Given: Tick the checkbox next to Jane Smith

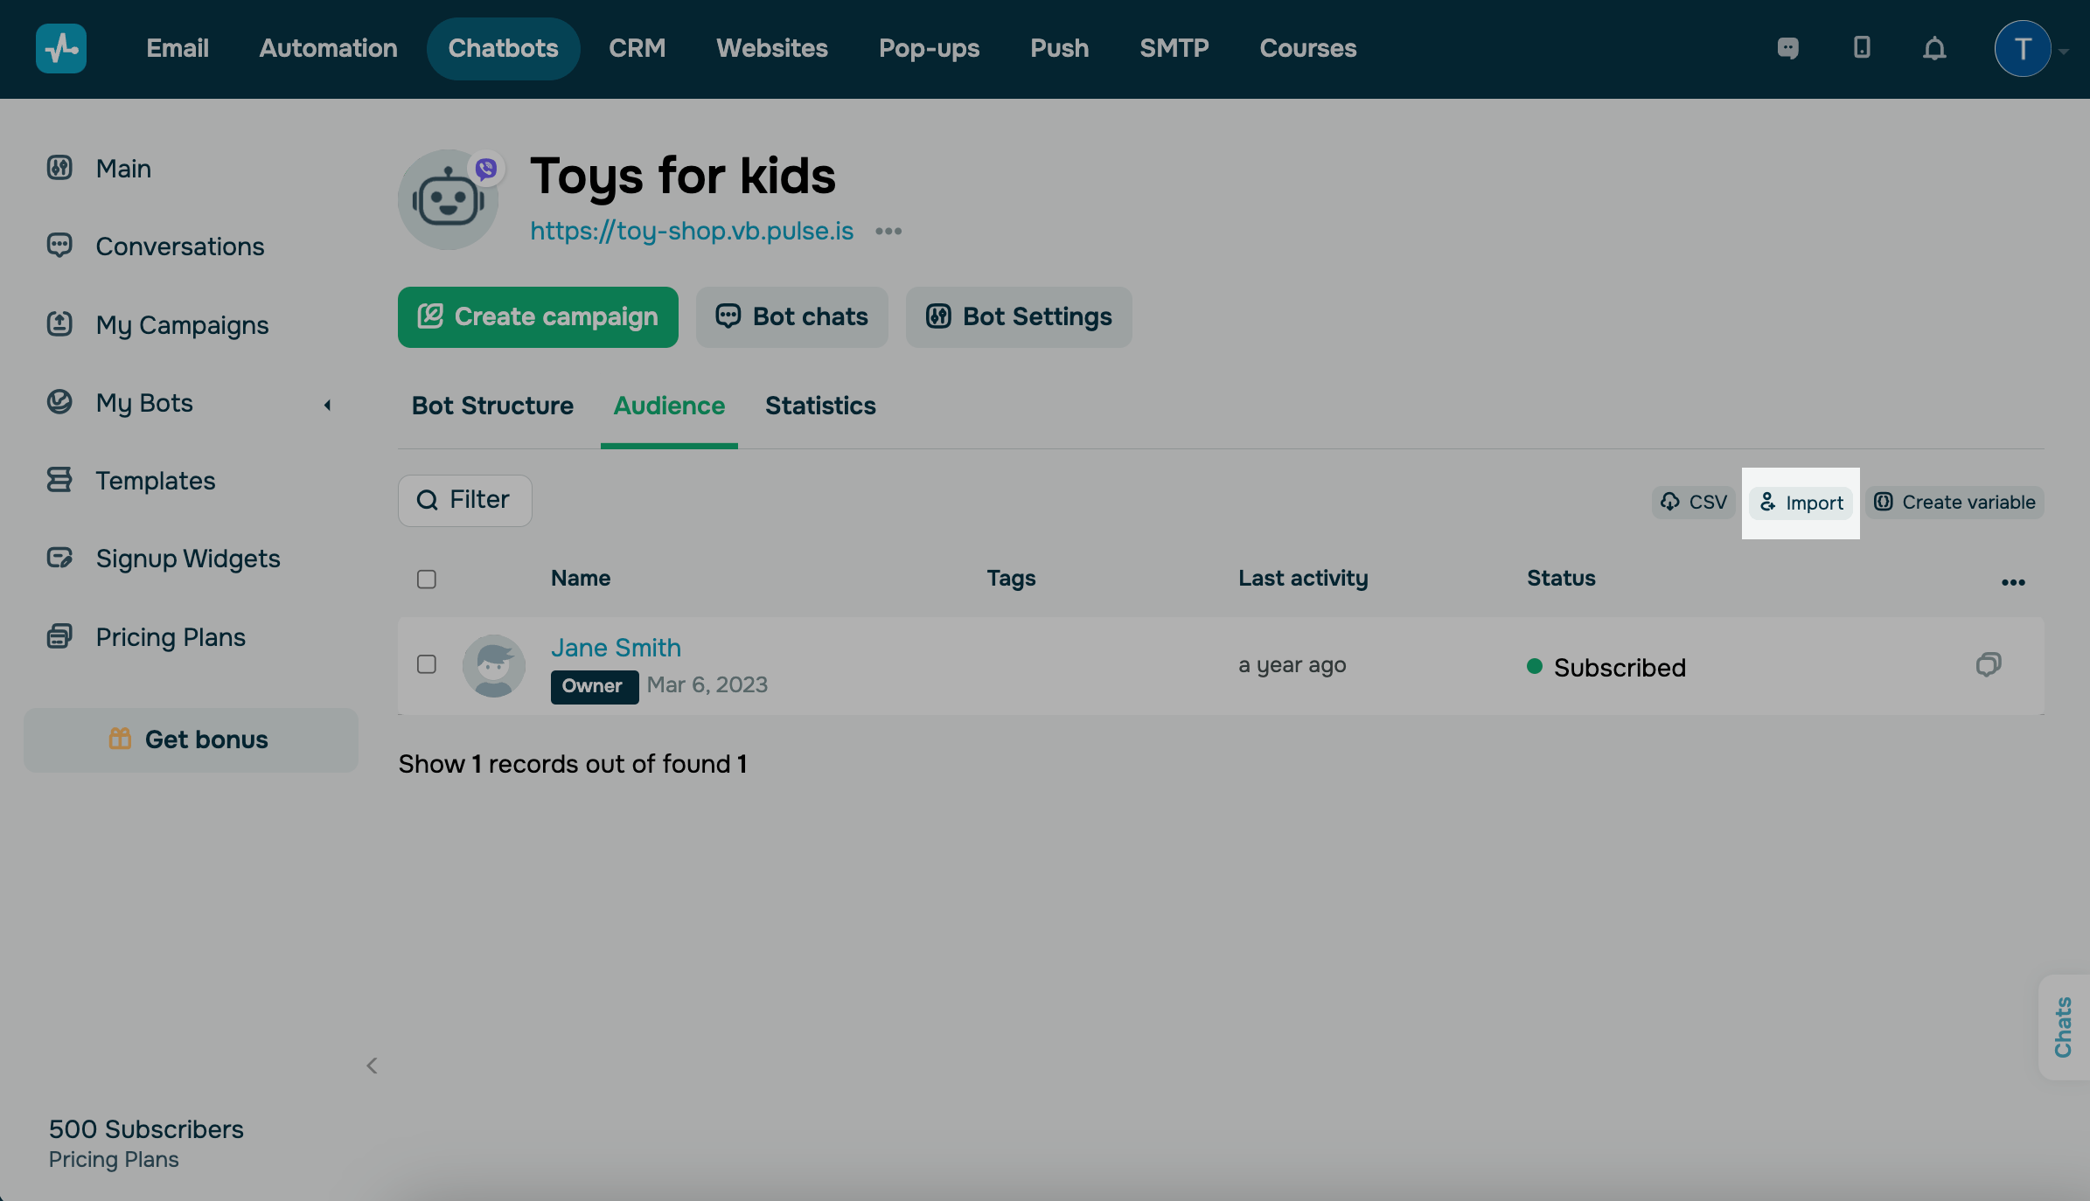Looking at the screenshot, I should 427,664.
